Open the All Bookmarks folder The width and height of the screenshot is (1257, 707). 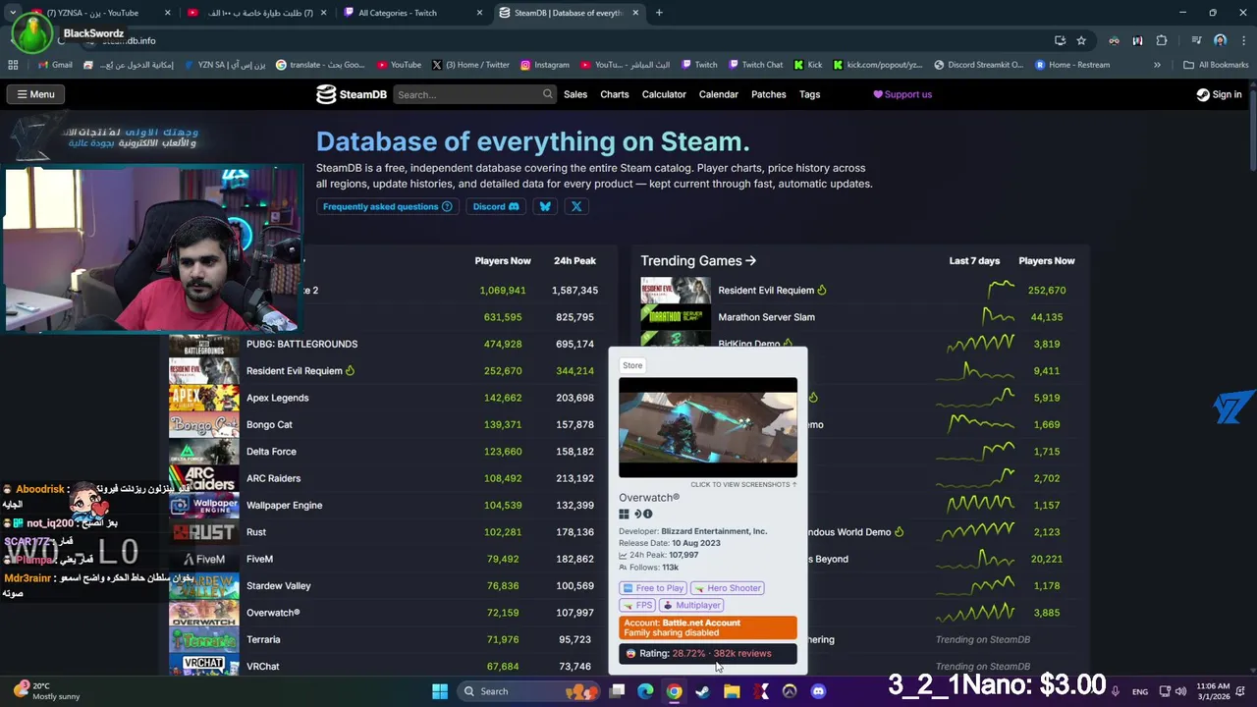point(1216,65)
